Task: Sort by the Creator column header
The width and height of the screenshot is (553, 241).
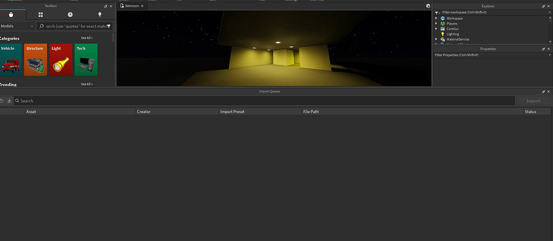Action: 177,112
